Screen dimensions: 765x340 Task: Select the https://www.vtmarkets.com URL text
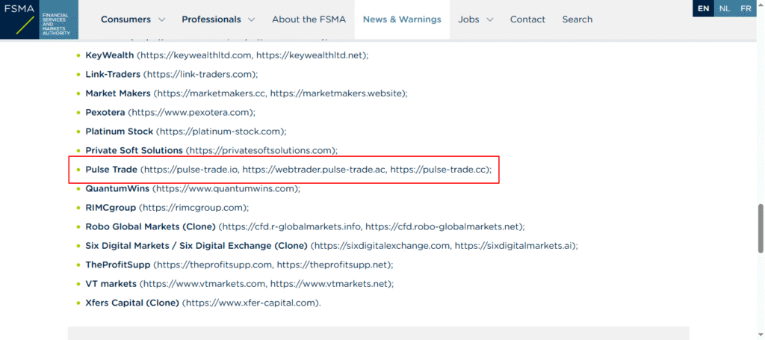(x=205, y=283)
